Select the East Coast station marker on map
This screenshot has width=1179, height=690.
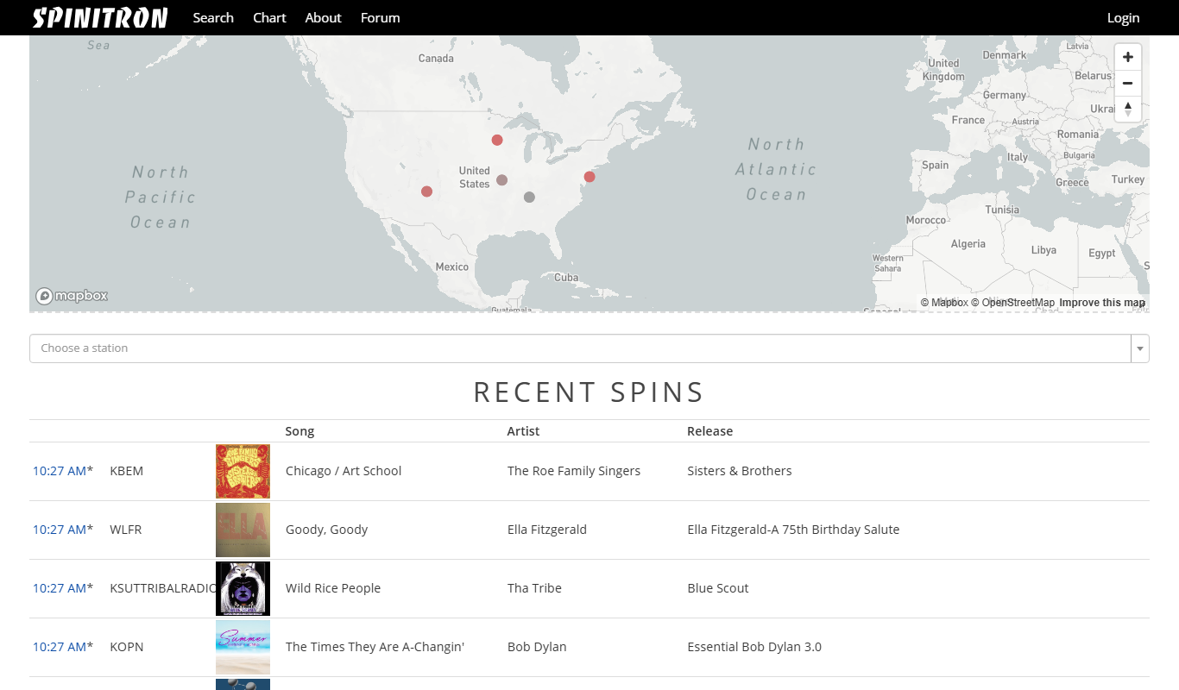pyautogui.click(x=589, y=177)
